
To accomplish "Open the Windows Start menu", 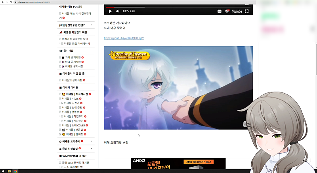I will [x=3, y=171].
